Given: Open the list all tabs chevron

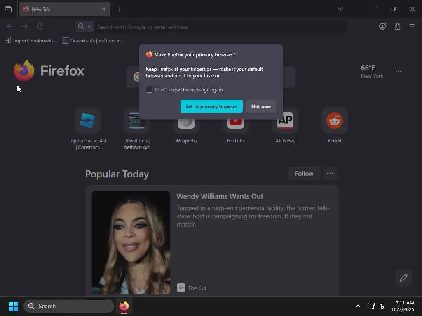Looking at the screenshot, I should pos(340,9).
